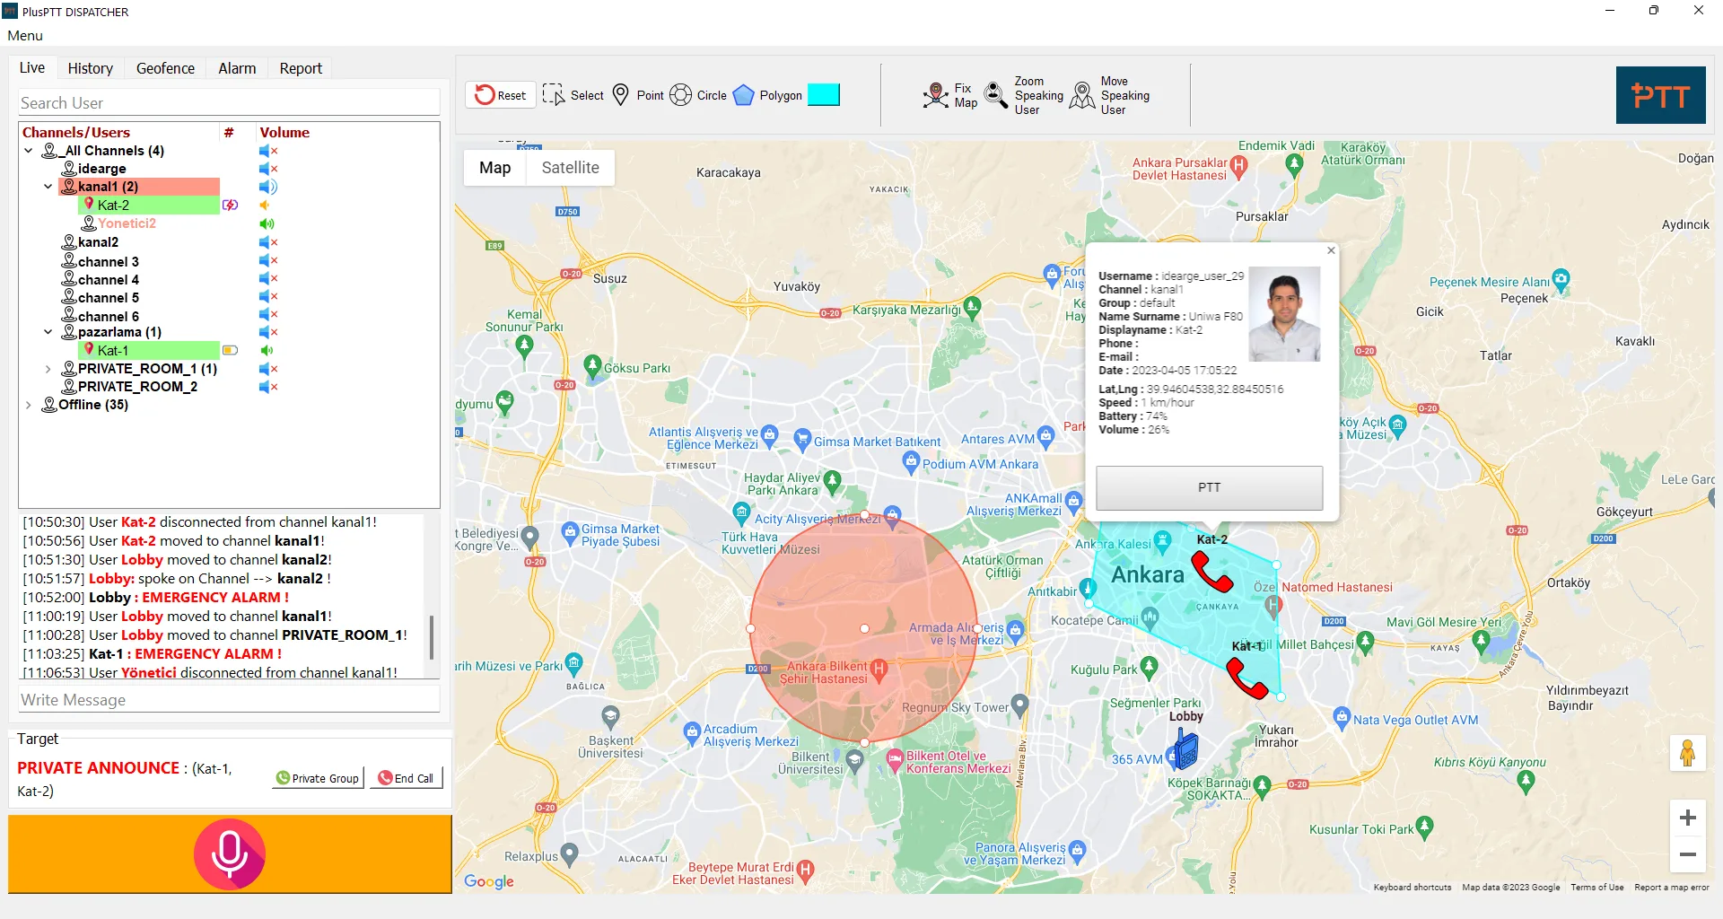Screen dimensions: 1723x919
Task: Click Street View pegman icon
Action: (x=1687, y=753)
